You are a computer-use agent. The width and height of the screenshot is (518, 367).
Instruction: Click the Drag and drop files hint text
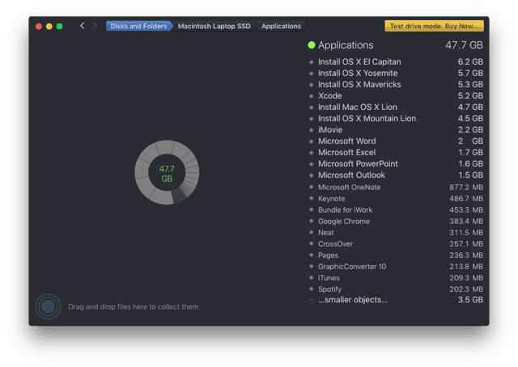133,306
